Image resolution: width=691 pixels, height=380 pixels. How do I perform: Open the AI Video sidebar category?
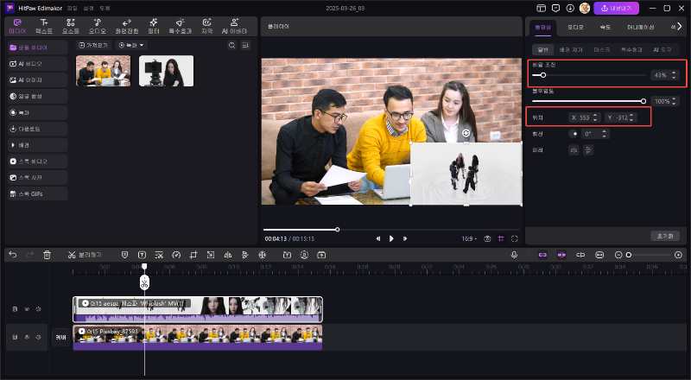[37, 64]
